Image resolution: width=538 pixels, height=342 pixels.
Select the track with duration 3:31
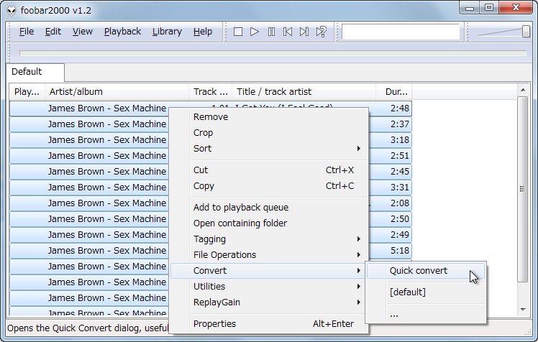coord(211,187)
